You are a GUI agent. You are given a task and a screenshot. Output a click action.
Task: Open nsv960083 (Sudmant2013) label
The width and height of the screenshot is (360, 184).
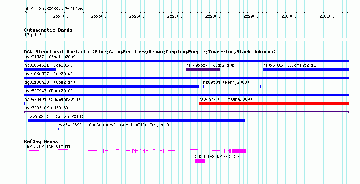[x=55, y=116]
